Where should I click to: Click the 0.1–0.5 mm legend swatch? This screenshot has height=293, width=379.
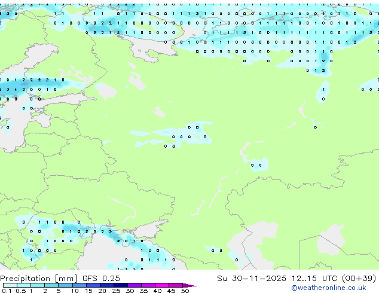(x=10, y=285)
